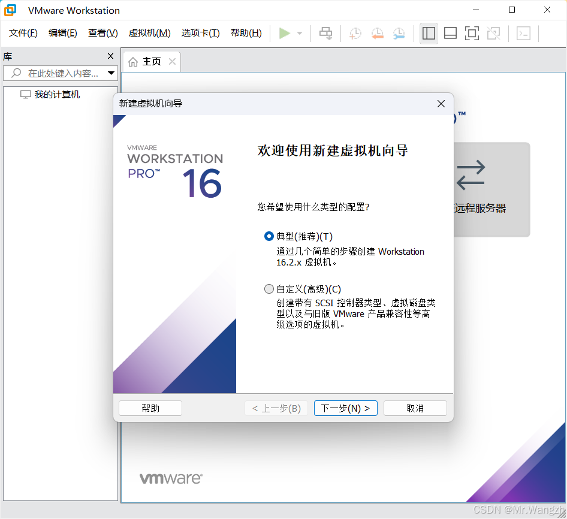Expand the library search dropdown arrow
The image size is (567, 519).
pos(111,73)
